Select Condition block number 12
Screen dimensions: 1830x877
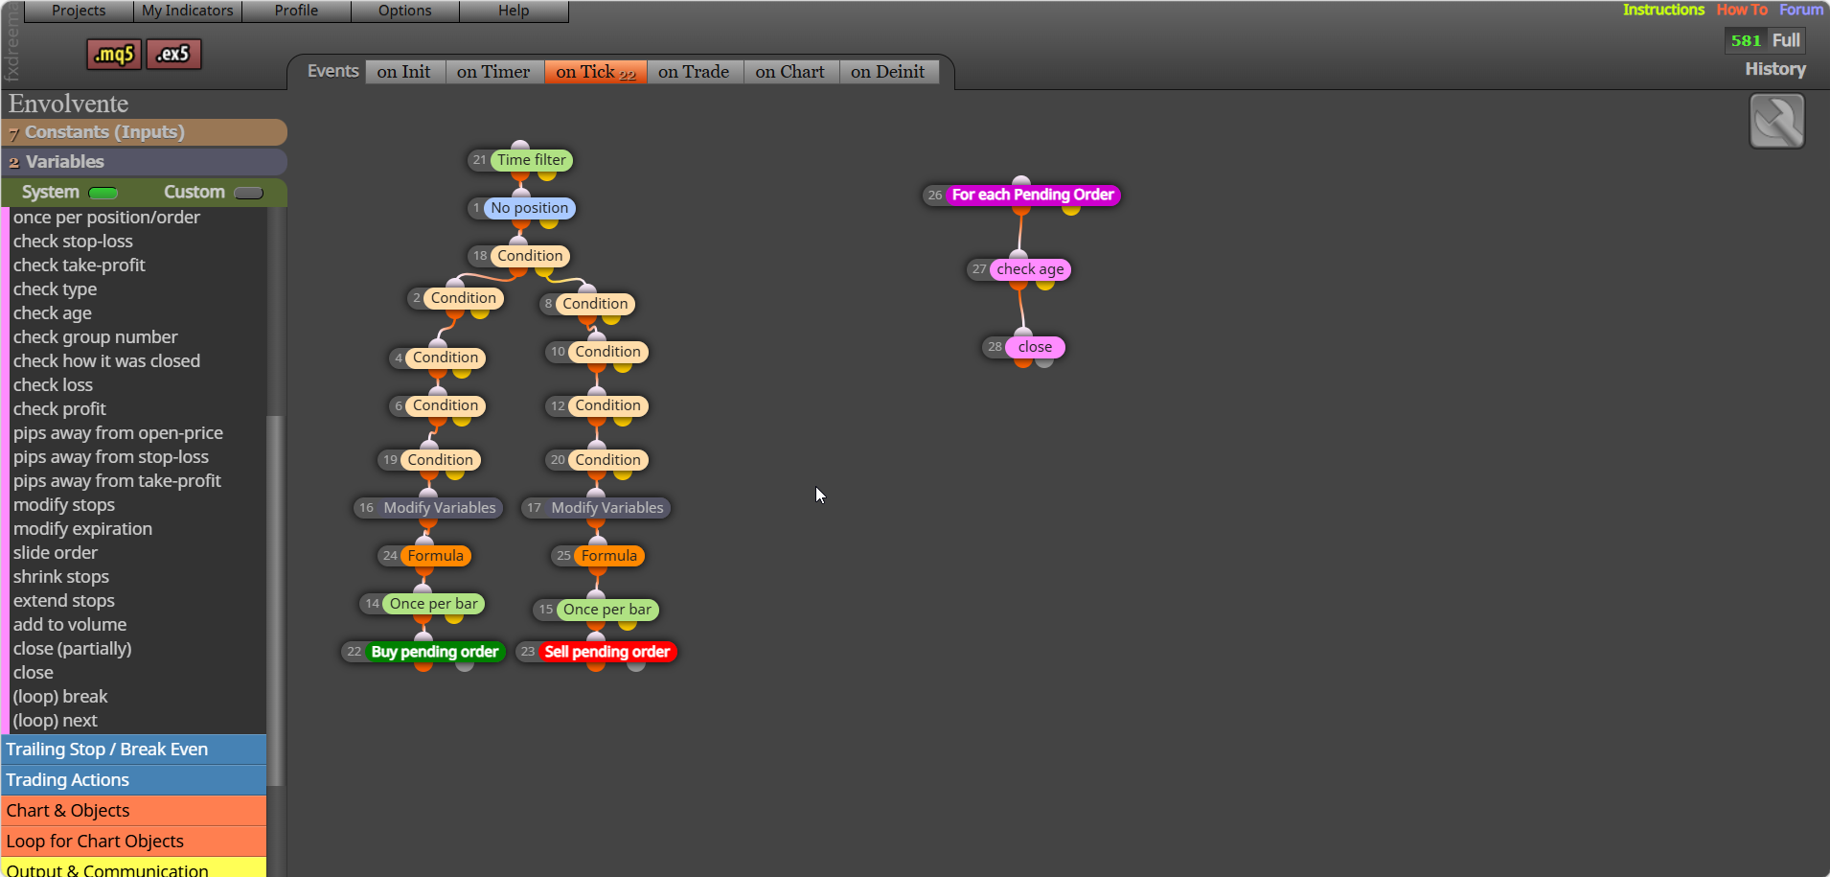[x=607, y=405]
